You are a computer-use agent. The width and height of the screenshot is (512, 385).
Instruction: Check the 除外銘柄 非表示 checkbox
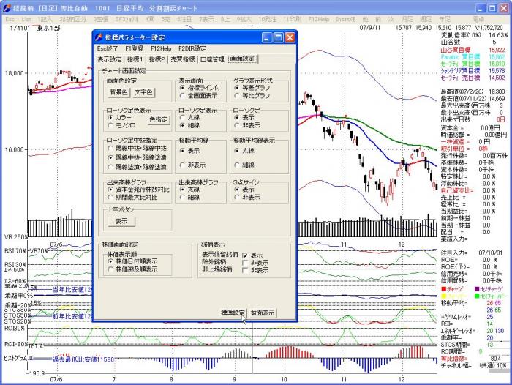[245, 263]
